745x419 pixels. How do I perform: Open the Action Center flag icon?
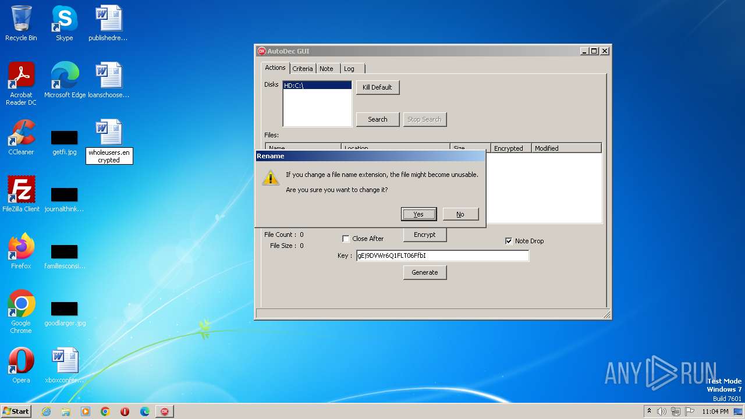point(690,411)
